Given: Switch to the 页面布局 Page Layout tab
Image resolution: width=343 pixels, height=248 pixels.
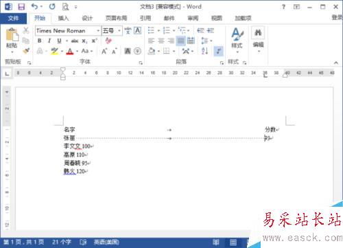Looking at the screenshot, I should 116,18.
